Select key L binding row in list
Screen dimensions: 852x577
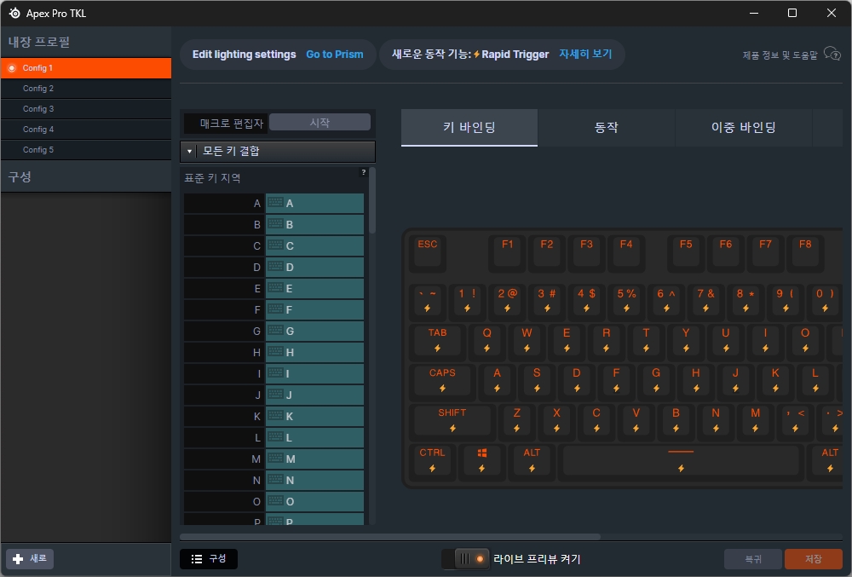[x=273, y=437]
